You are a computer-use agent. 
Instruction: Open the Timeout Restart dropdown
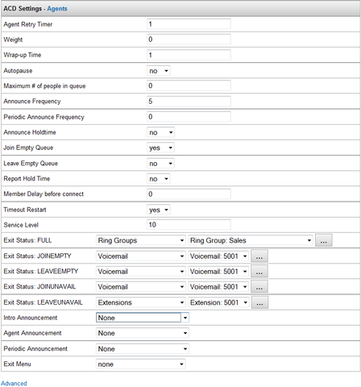[159, 210]
